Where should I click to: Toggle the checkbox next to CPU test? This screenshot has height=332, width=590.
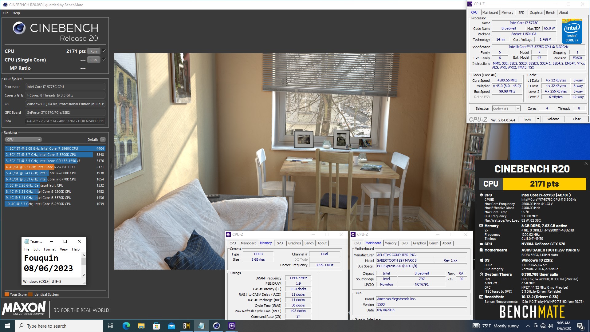[104, 51]
